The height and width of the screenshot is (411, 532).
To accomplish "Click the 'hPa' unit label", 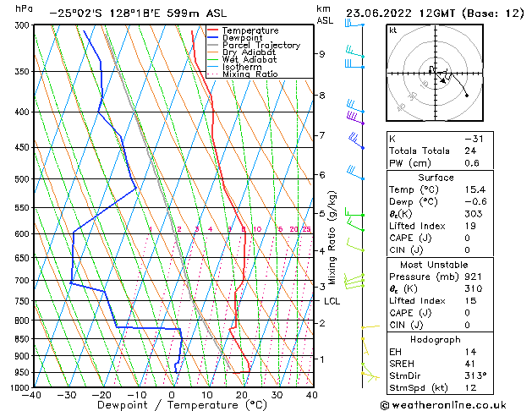I will point(24,8).
